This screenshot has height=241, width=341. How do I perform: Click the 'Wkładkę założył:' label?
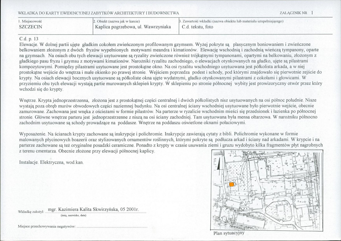(31, 211)
